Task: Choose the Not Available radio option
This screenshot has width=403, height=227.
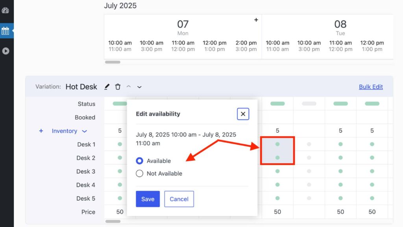Action: pyautogui.click(x=139, y=173)
